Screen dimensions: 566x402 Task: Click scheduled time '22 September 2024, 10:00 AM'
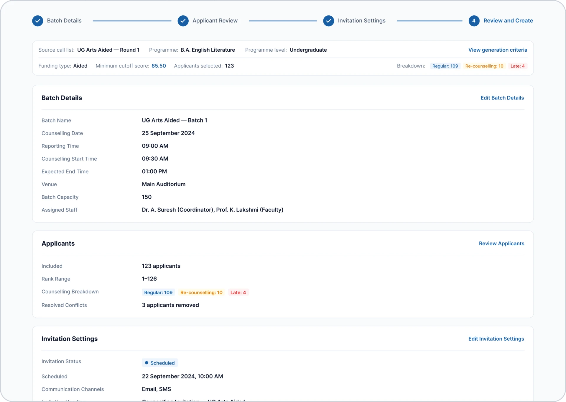coord(182,376)
